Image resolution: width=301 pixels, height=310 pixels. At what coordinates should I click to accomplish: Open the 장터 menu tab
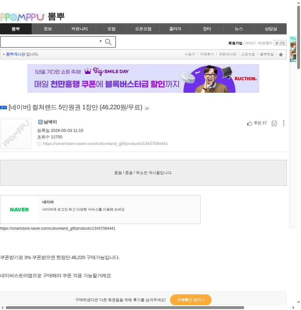(x=207, y=29)
